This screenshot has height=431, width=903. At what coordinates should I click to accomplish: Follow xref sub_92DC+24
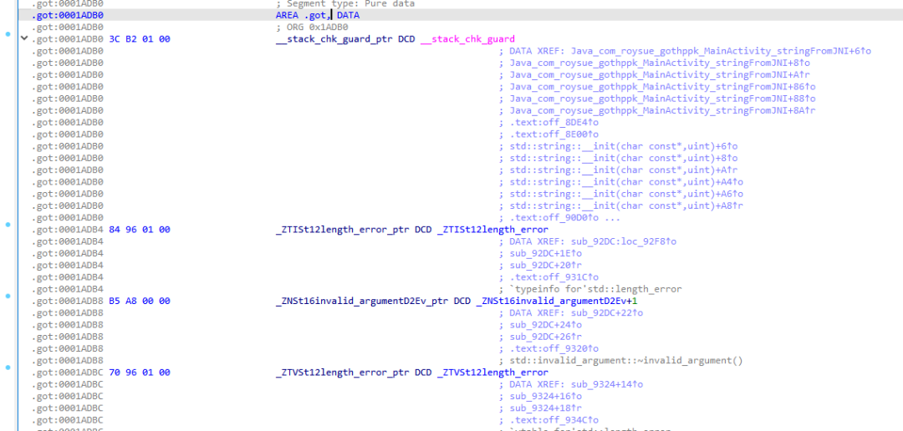tap(545, 325)
